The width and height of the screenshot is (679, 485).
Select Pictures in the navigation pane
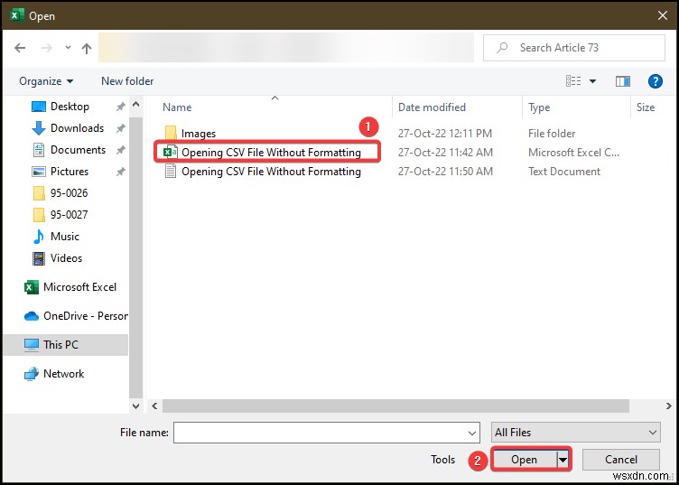coord(70,172)
